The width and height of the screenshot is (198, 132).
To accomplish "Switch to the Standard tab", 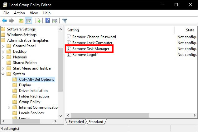I will tap(96, 122).
